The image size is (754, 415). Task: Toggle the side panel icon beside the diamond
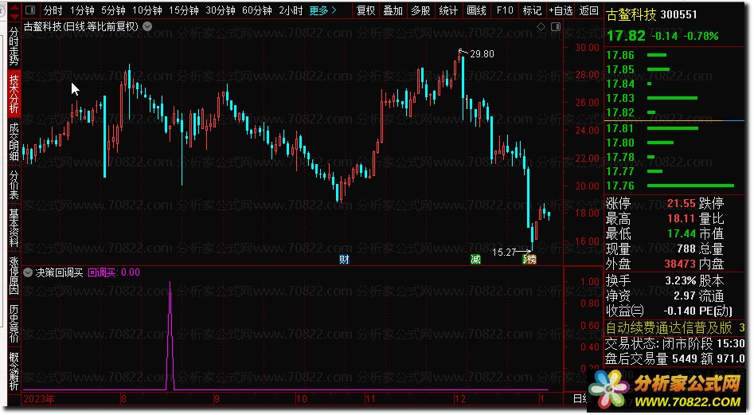tap(556, 27)
